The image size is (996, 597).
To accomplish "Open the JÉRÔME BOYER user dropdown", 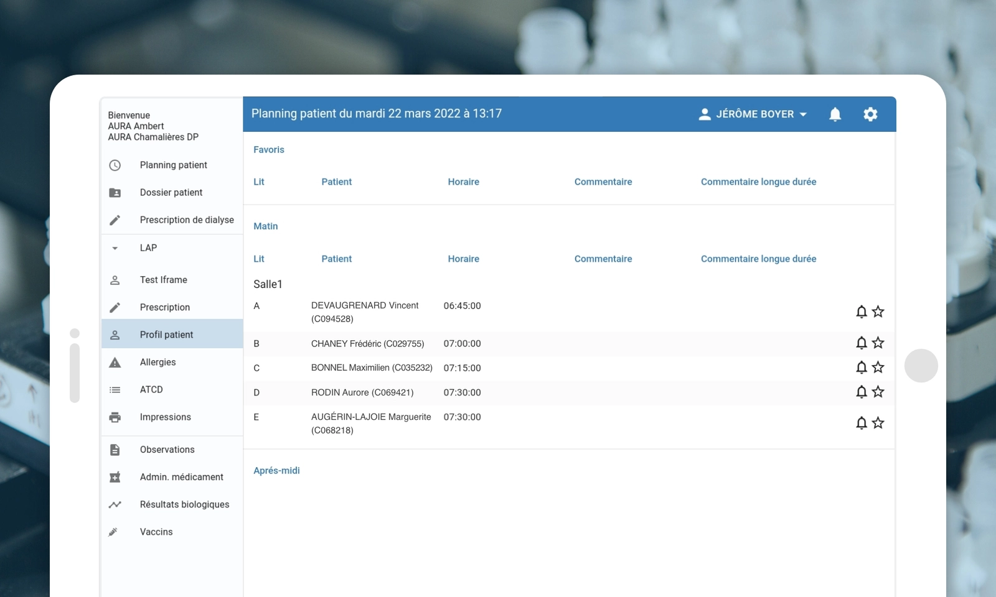I will tap(753, 114).
